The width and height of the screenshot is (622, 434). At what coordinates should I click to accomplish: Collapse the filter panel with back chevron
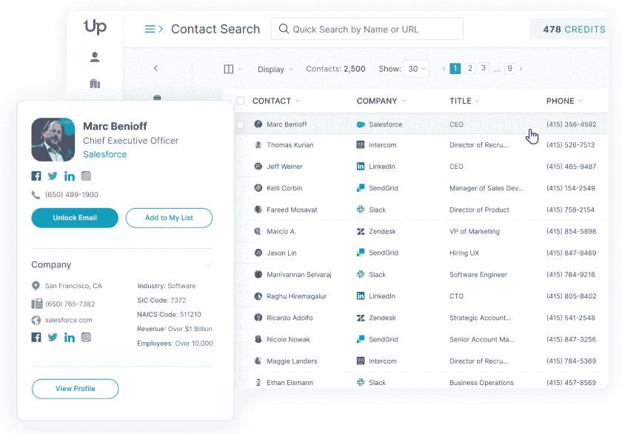point(155,68)
